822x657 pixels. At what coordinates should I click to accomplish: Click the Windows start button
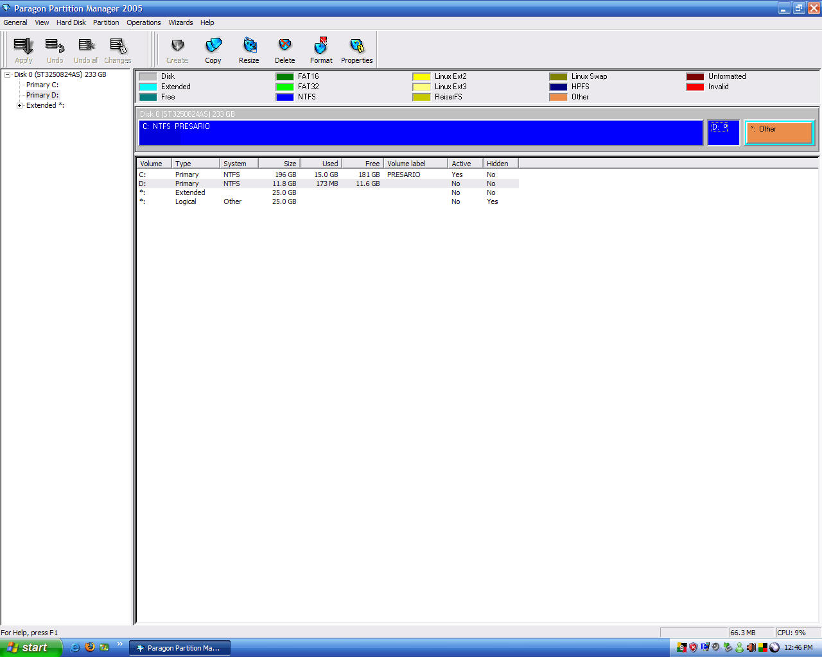click(31, 647)
